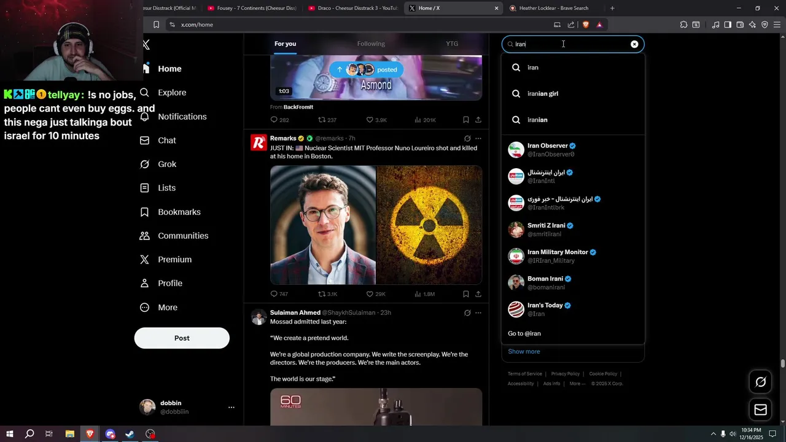Viewport: 786px width, 442px height.
Task: Click the reply icon on the Remarks post
Action: coord(275,294)
